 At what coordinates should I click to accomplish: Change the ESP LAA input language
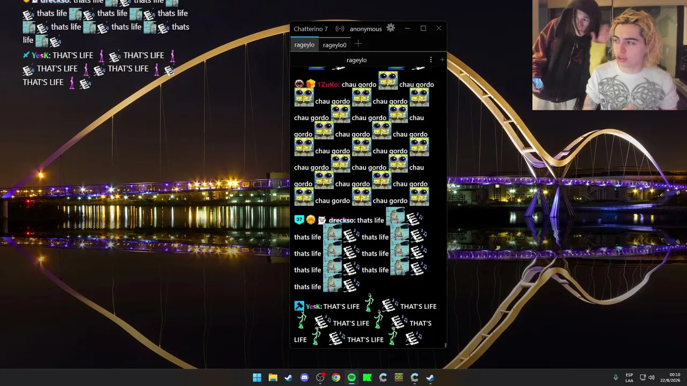click(630, 377)
